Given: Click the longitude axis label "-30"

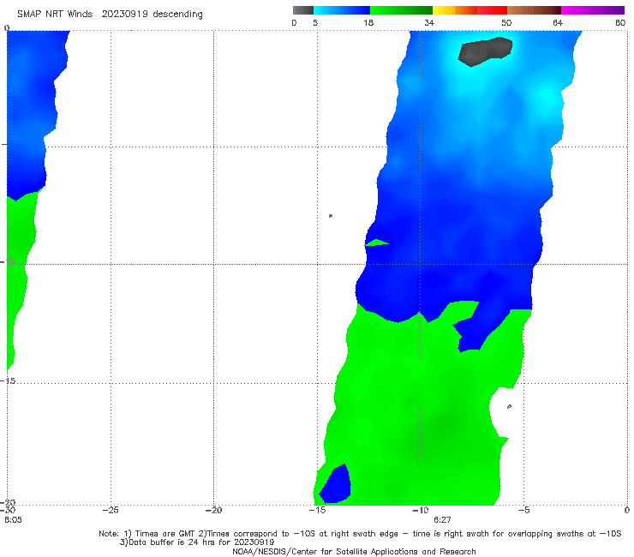Looking at the screenshot, I should (8, 510).
